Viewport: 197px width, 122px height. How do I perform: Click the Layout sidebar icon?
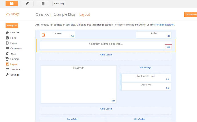(x=7, y=64)
